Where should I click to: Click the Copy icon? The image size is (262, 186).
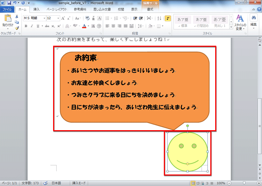click(x=17, y=22)
